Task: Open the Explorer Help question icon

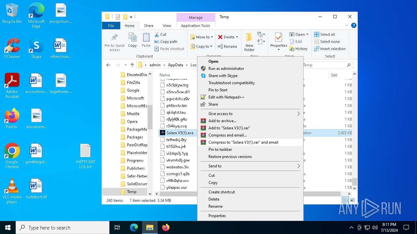Action: click(x=353, y=26)
